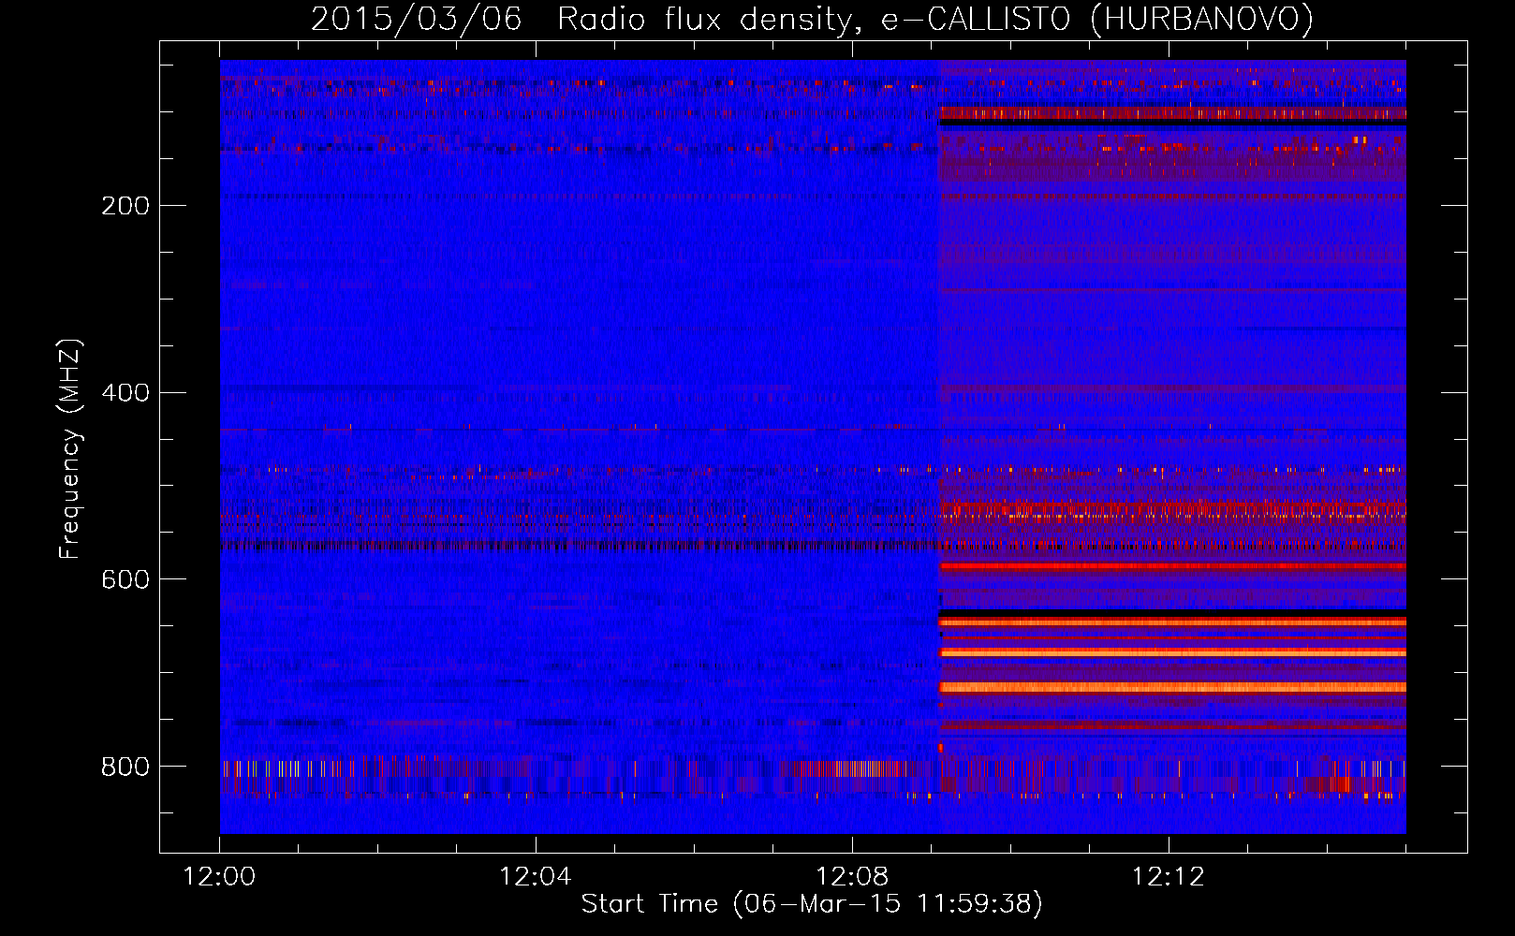Viewport: 1515px width, 936px height.
Task: Click the '12:12' time tick label
Action: pos(1169,877)
